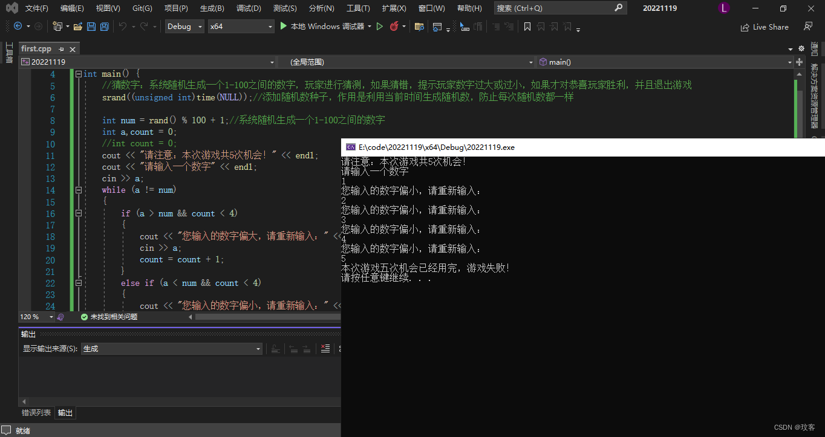Open the x64 platform dropdown
The width and height of the screenshot is (825, 437).
coord(241,27)
